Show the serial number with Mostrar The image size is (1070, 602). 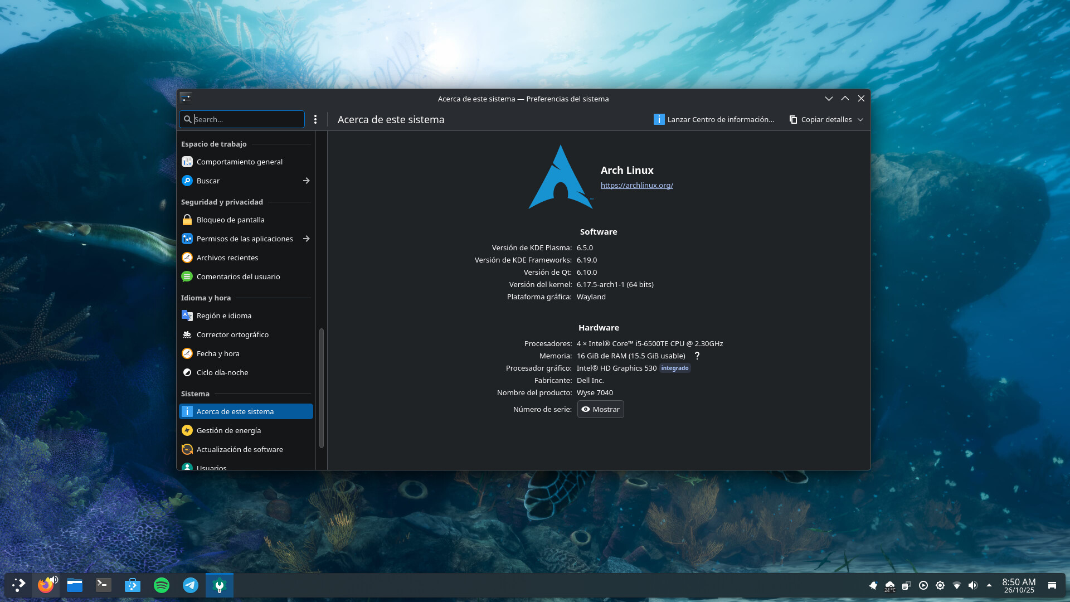(600, 410)
